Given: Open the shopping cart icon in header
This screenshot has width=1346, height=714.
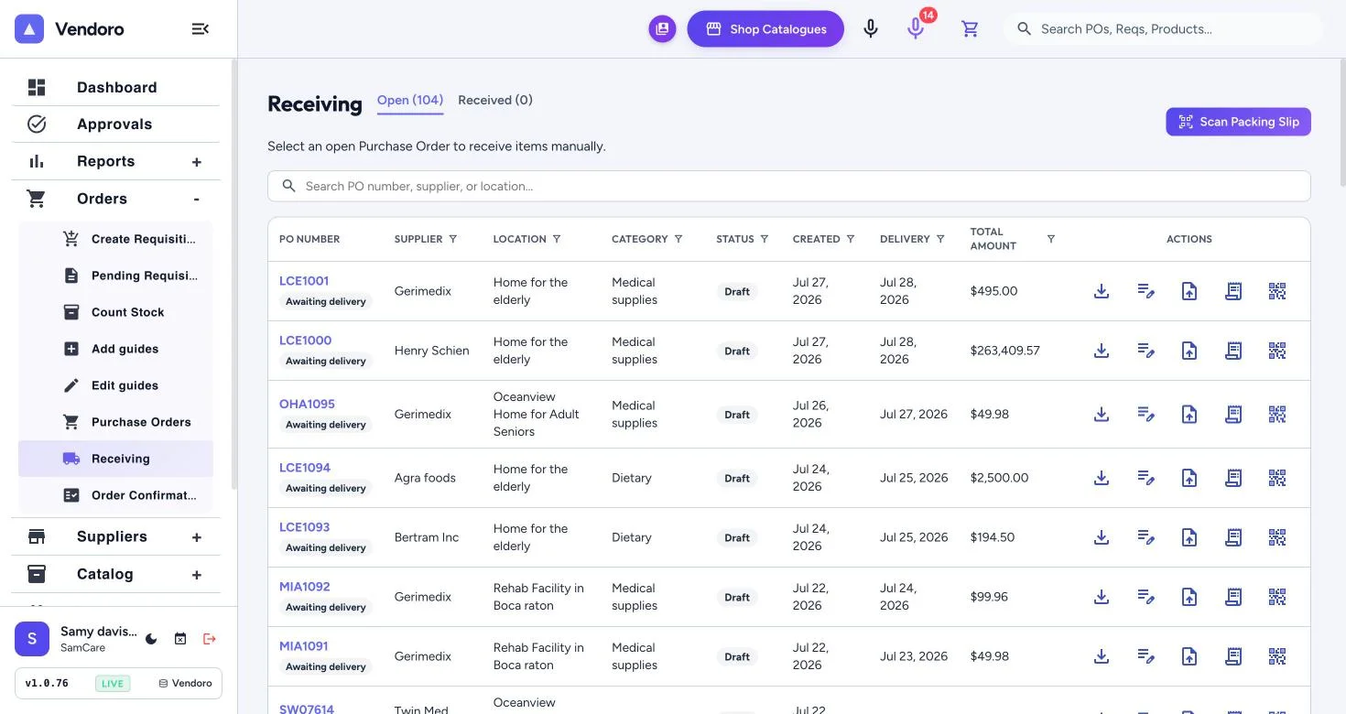Looking at the screenshot, I should pos(971,29).
